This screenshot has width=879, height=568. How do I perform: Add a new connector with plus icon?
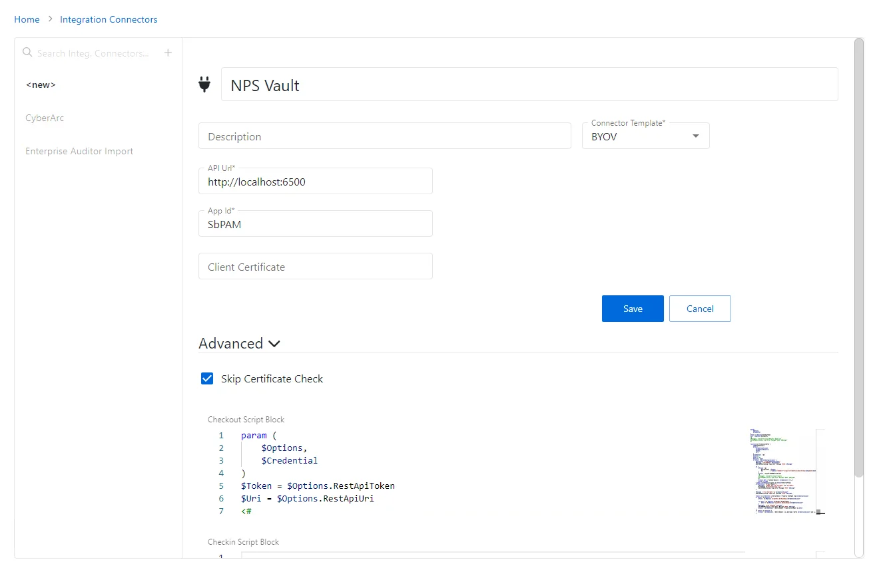pos(168,53)
